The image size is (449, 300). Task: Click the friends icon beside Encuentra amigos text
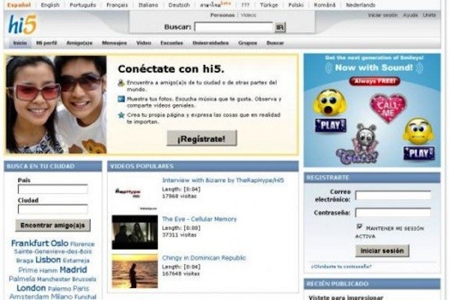[121, 83]
